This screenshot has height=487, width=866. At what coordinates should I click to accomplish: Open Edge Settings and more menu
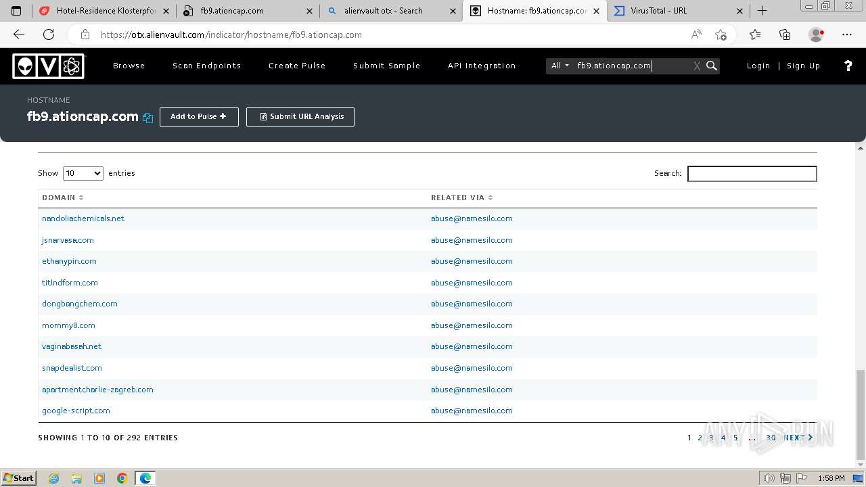847,34
